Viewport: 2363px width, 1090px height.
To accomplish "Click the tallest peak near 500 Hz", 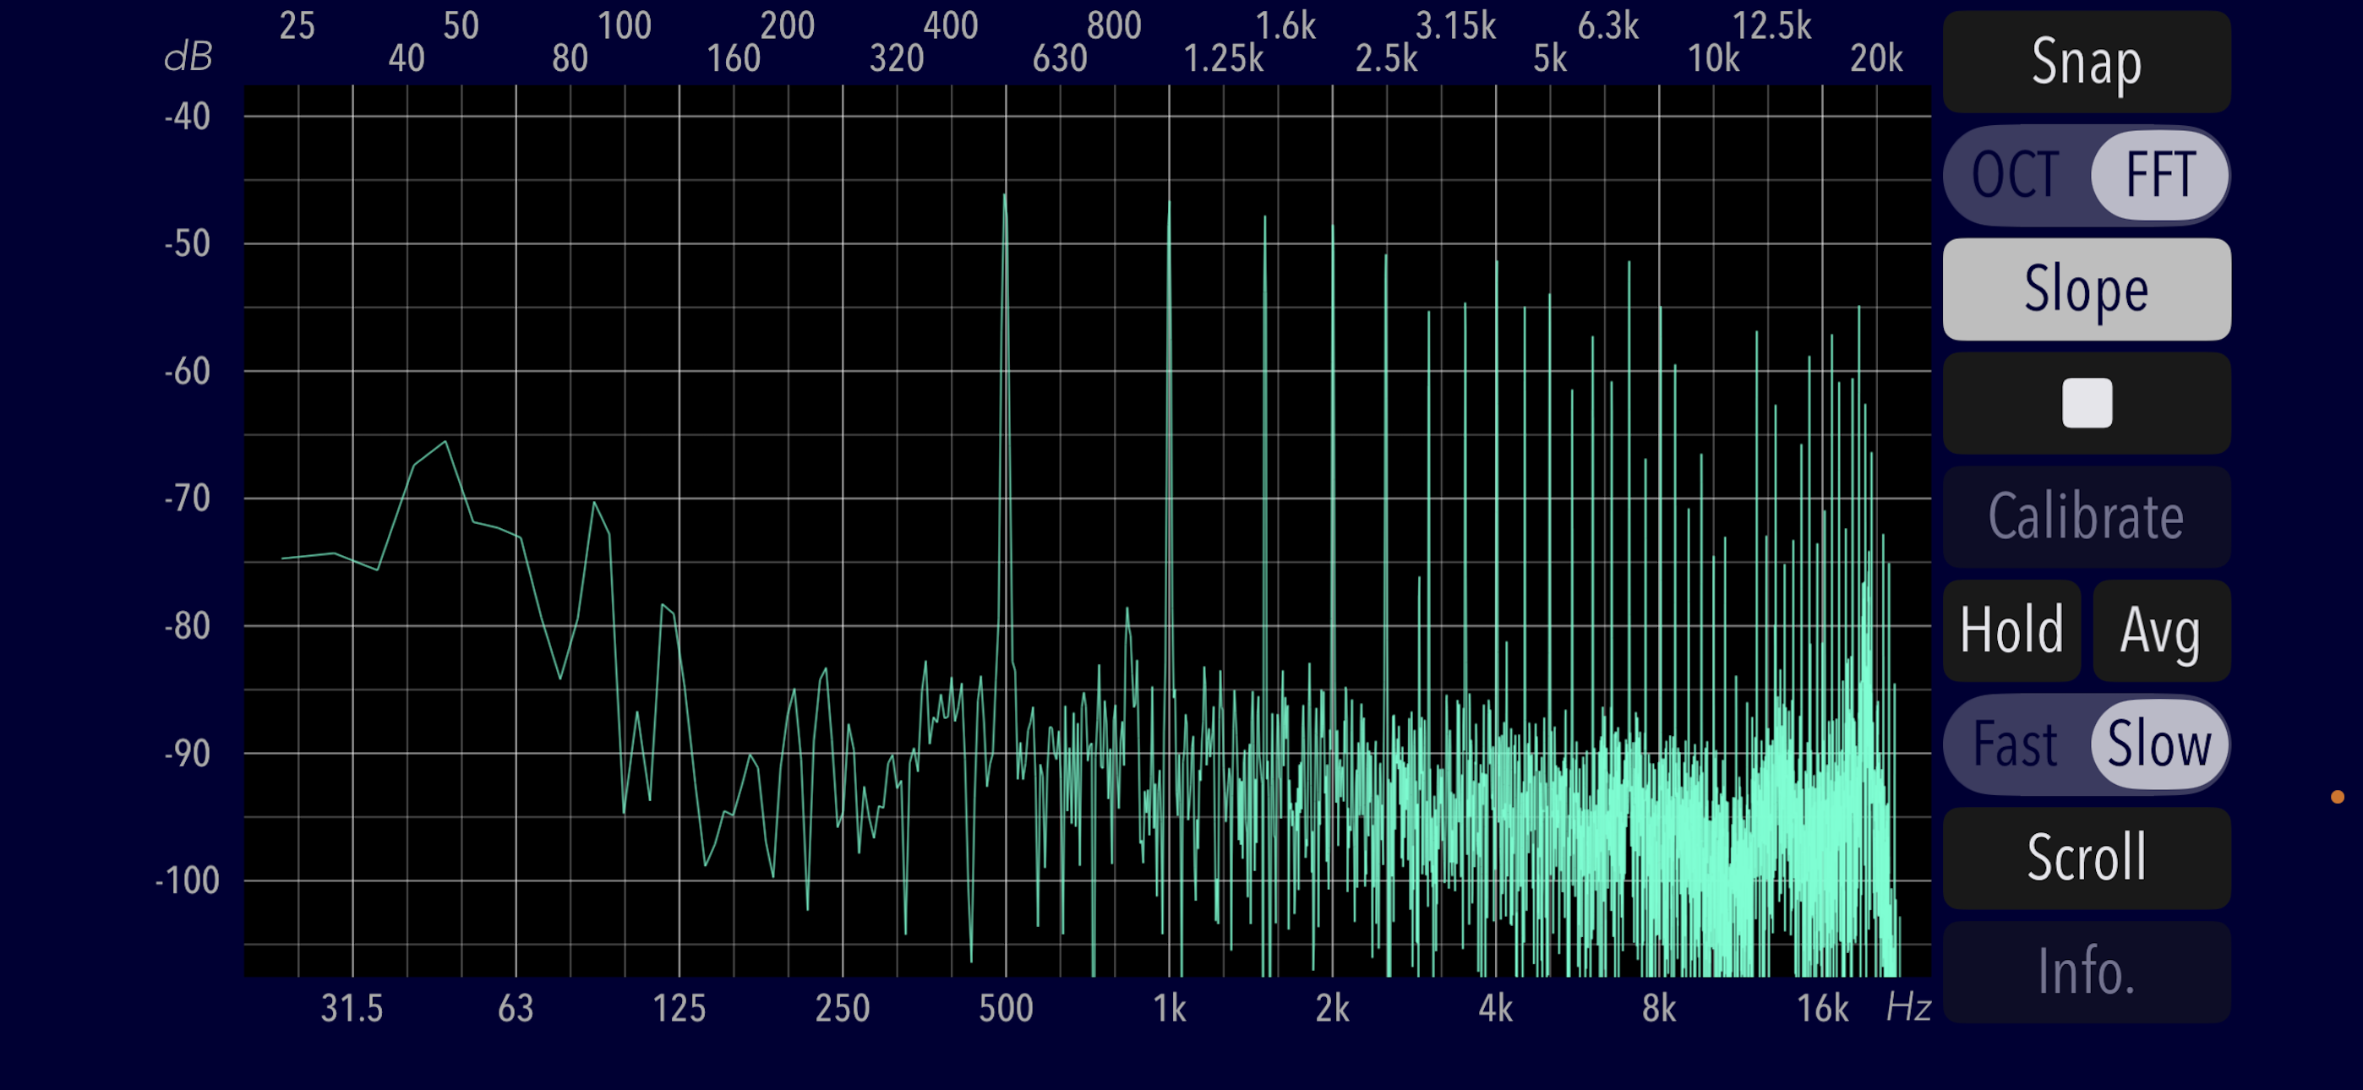I will coord(1006,199).
